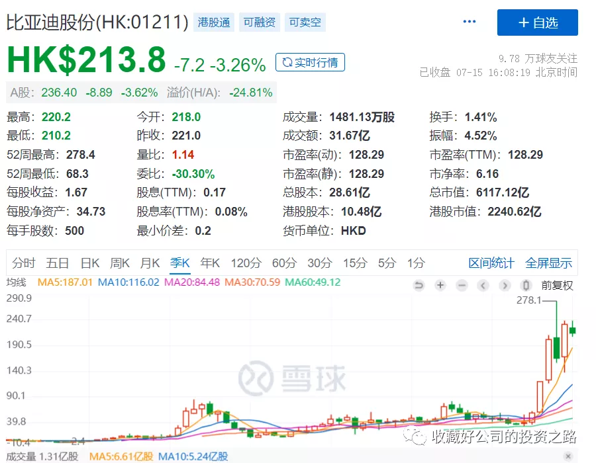Viewport: 596px width, 463px height.
Task: Click the A股 price 236.40 value
Action: point(59,93)
